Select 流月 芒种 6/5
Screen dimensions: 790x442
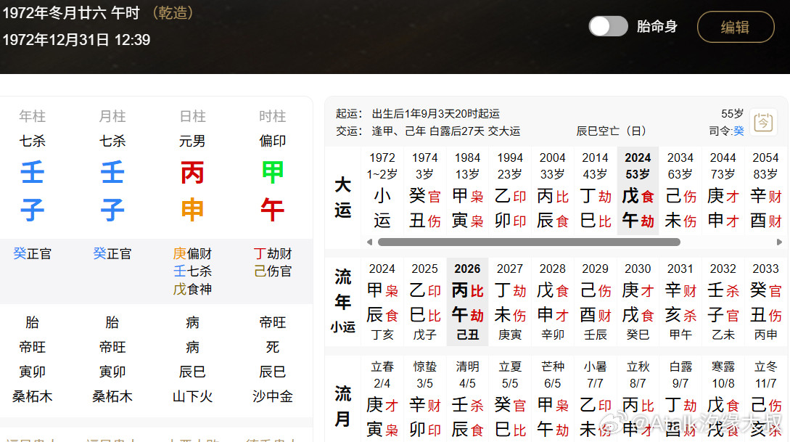pos(553,398)
